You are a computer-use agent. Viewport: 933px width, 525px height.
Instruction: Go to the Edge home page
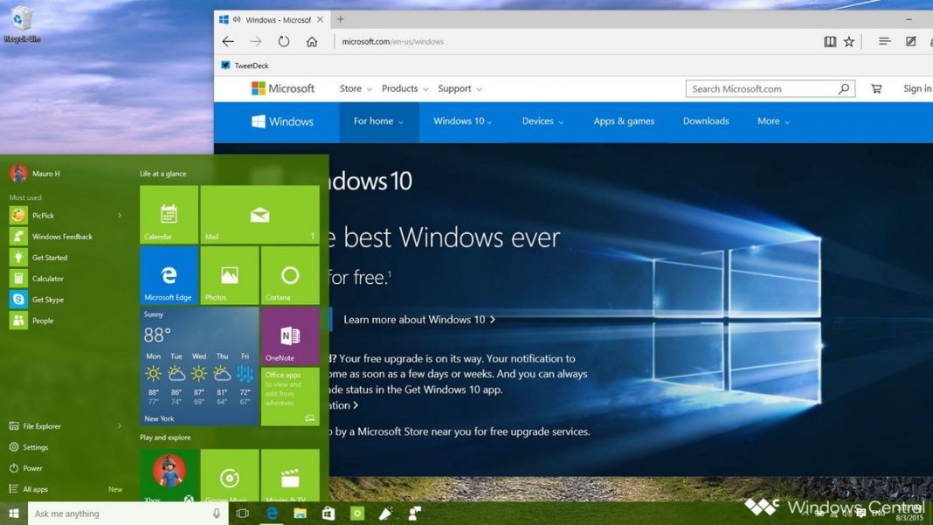tap(312, 42)
